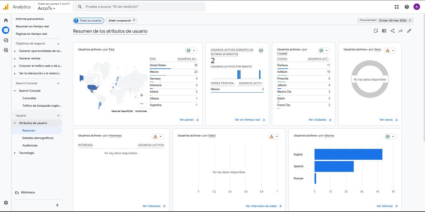Zoom in on the country map
This screenshot has height=212, width=425.
tap(142, 95)
